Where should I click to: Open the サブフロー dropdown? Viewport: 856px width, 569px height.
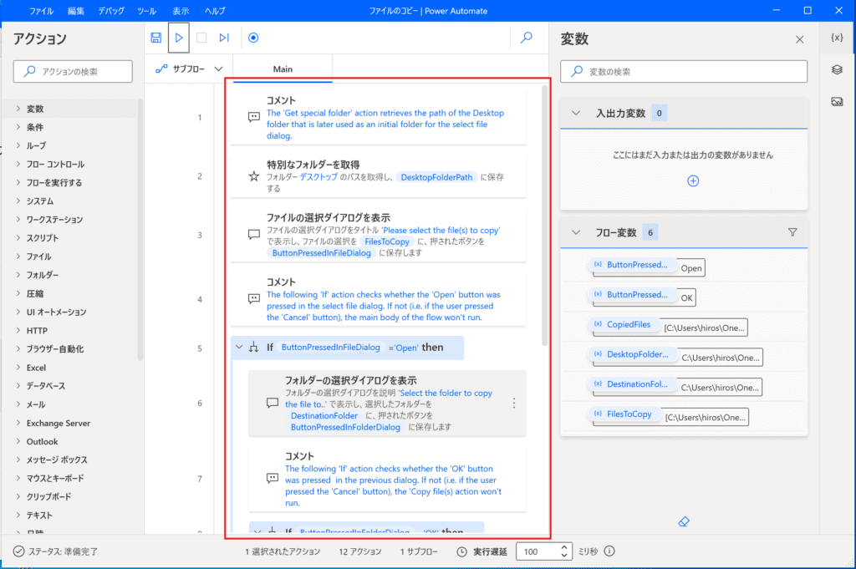coord(189,69)
